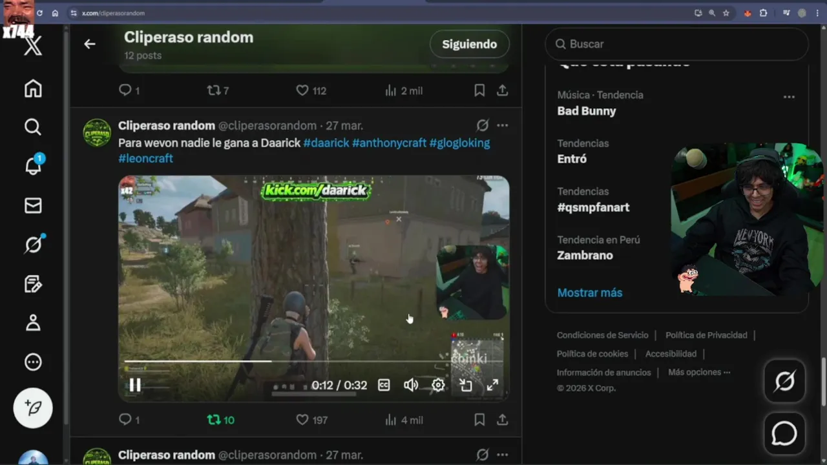Open Notifications bell with badge
The image size is (827, 465).
[x=33, y=165]
